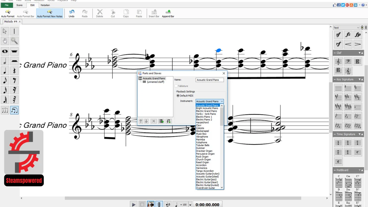Image resolution: width=368 pixels, height=207 pixels.
Task: Select the triplet tuplet tool
Action: coord(5,110)
